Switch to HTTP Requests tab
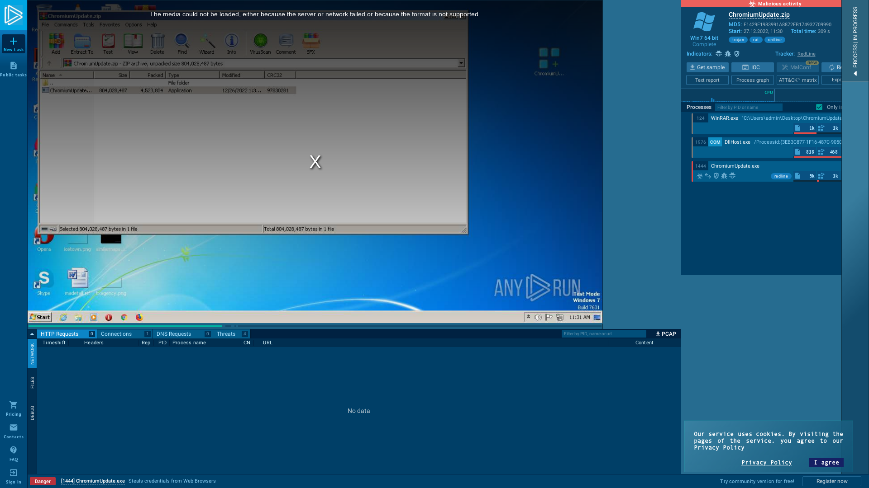The width and height of the screenshot is (869, 488). click(67, 334)
